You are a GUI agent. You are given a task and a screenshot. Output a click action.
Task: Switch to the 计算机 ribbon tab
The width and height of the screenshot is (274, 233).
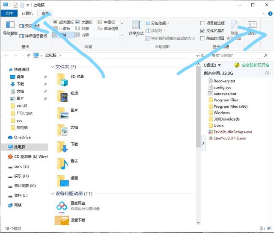click(x=27, y=13)
